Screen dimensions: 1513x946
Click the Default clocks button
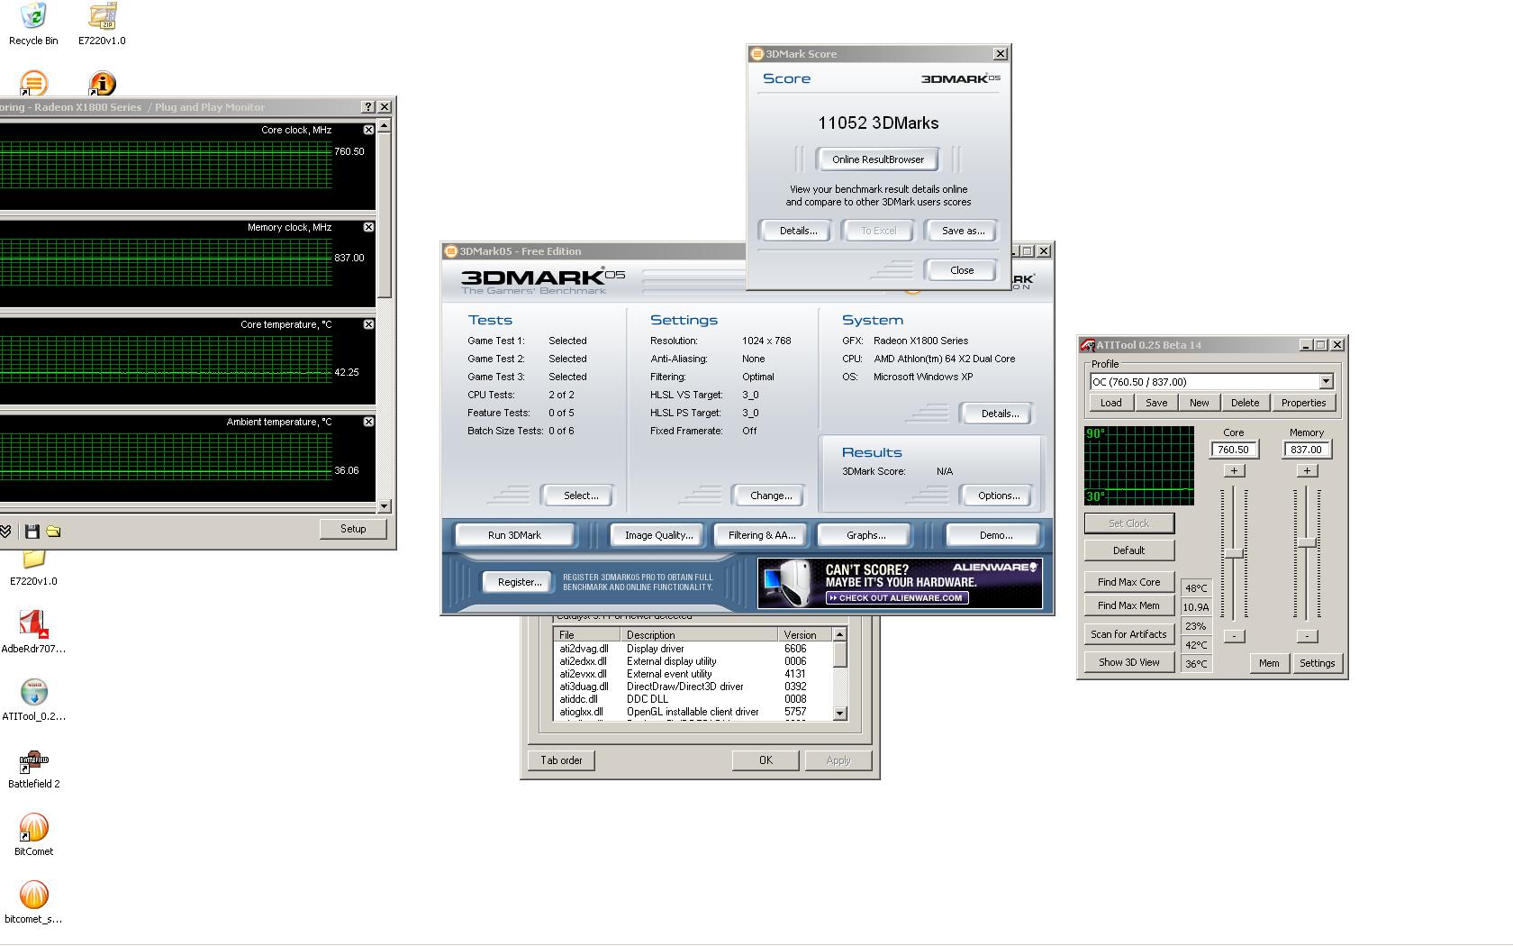coord(1129,550)
